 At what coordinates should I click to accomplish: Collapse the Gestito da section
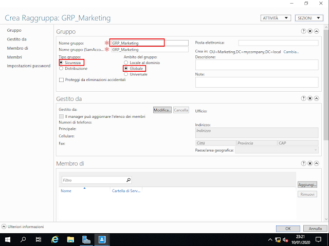317,98
